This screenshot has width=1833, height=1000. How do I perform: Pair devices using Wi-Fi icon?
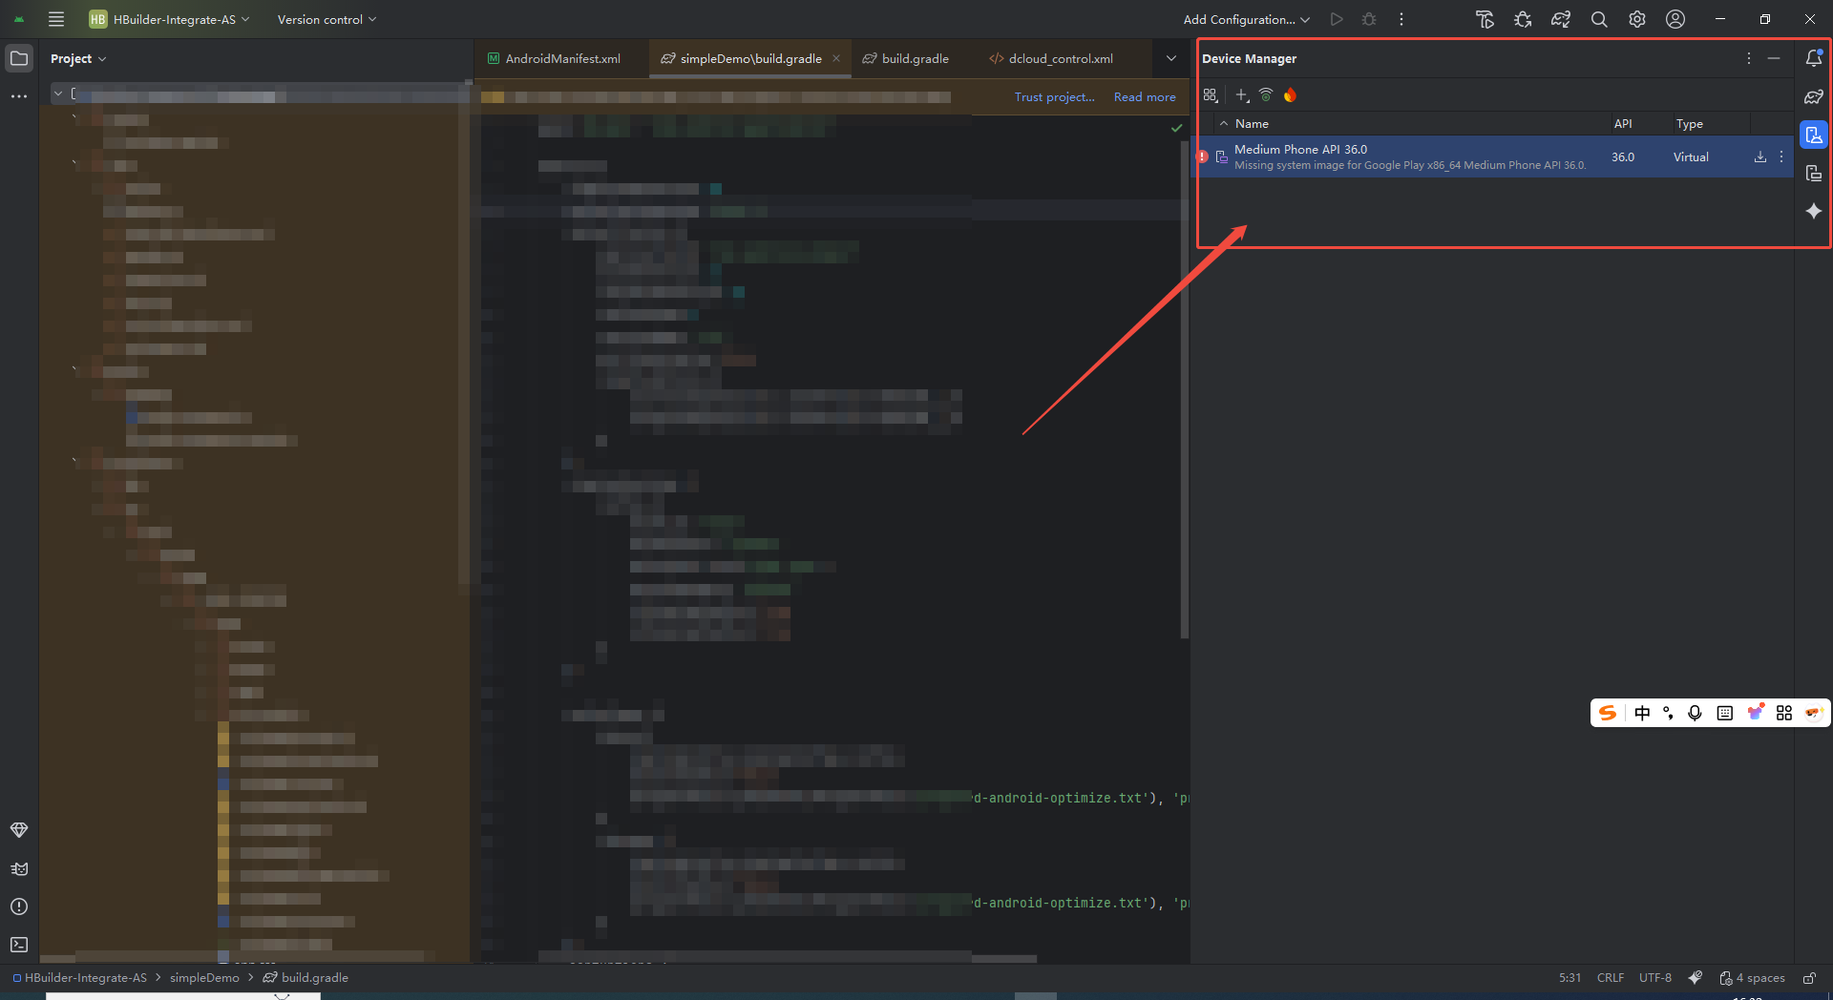1266,95
